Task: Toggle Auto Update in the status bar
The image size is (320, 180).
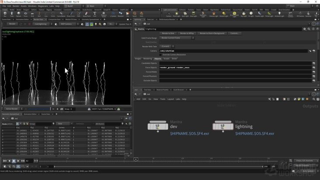Action: (308, 171)
